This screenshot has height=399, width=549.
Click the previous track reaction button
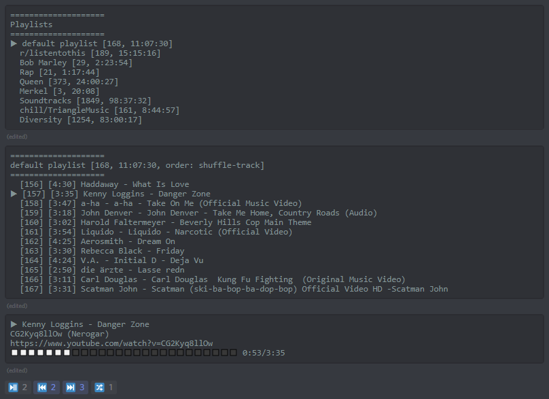click(47, 387)
